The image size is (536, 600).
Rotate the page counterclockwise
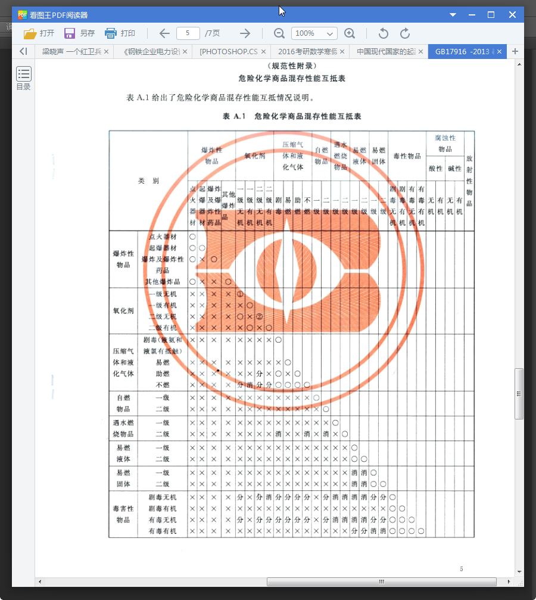[x=383, y=34]
